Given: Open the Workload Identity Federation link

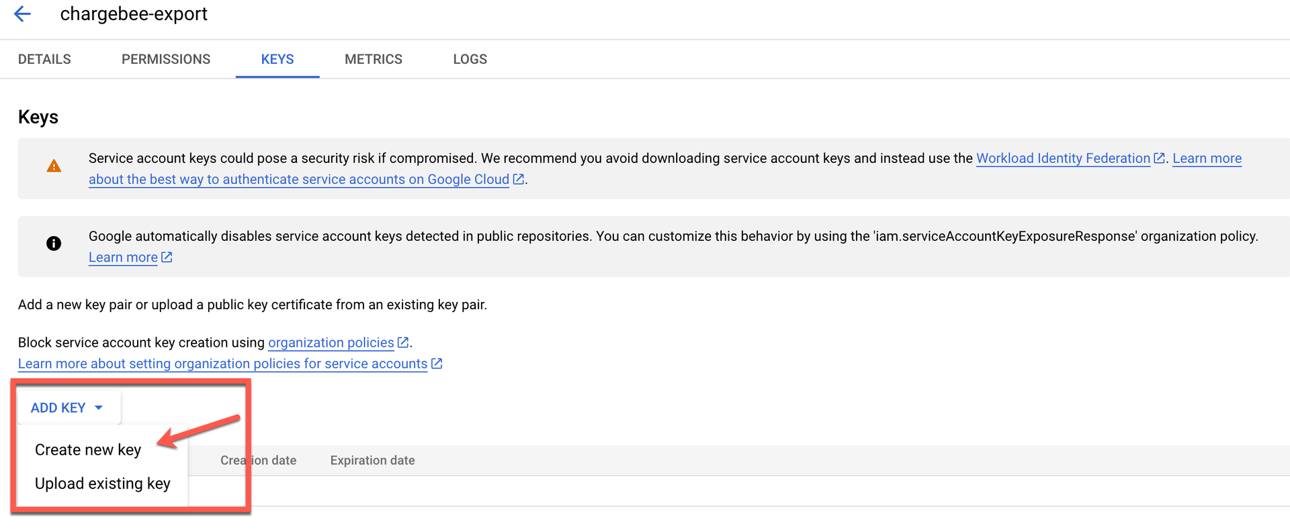Looking at the screenshot, I should point(1063,158).
